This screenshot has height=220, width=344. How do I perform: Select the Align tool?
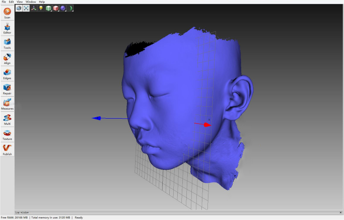(x=7, y=59)
